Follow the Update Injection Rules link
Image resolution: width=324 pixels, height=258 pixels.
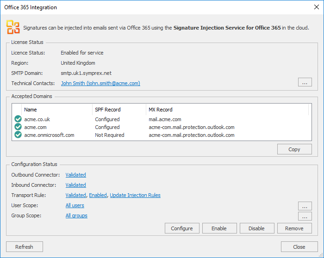tap(135, 195)
